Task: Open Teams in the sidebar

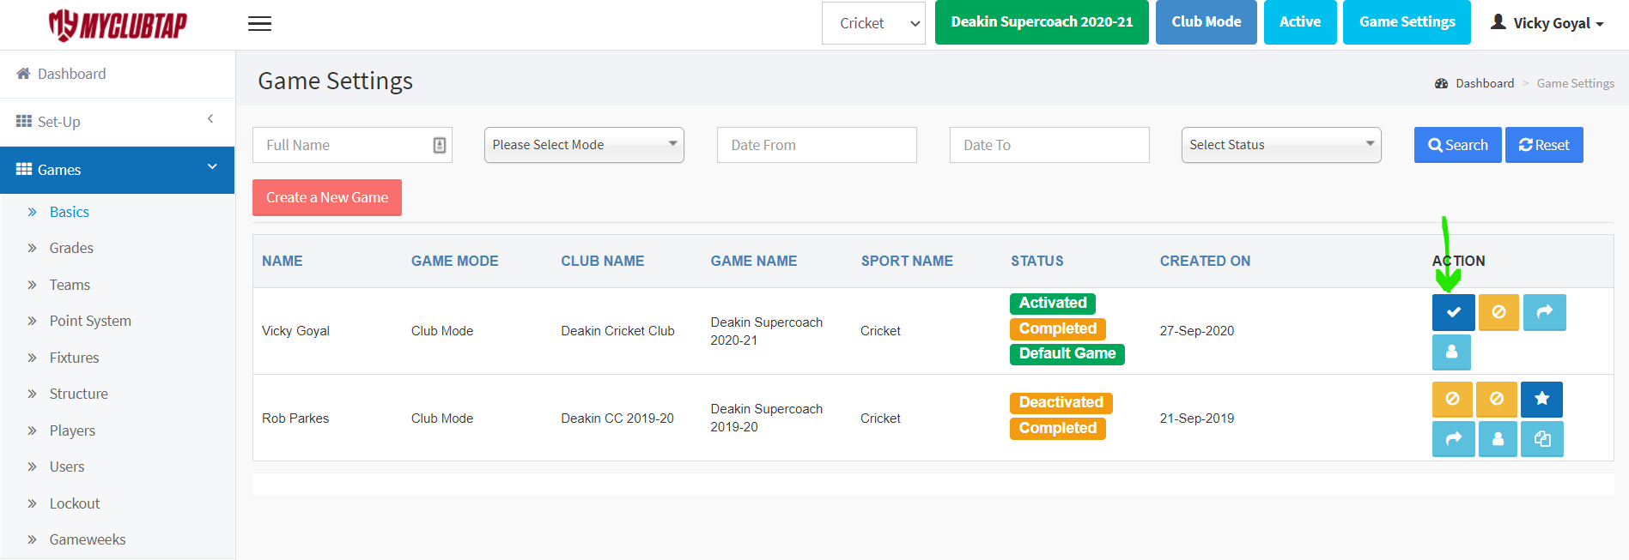Action: click(70, 285)
